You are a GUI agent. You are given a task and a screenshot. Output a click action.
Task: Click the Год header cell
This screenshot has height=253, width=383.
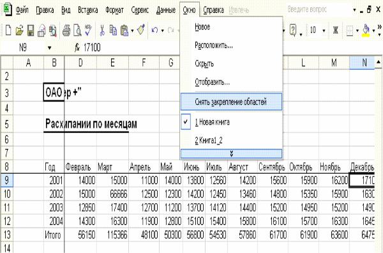(x=54, y=167)
